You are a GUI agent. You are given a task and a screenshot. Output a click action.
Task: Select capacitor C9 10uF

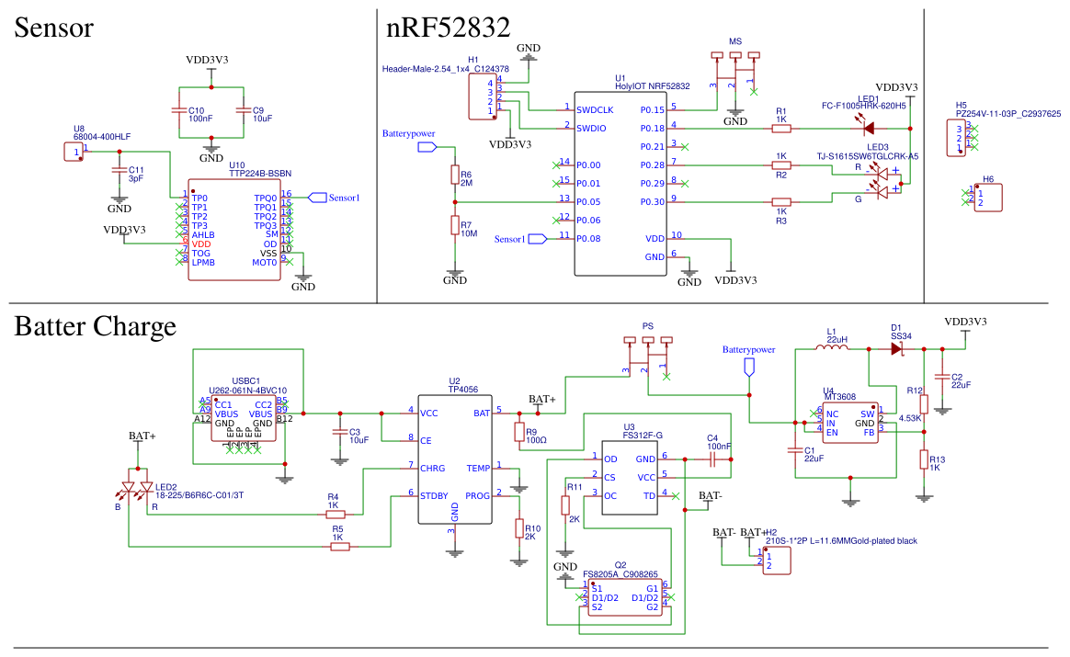click(243, 113)
